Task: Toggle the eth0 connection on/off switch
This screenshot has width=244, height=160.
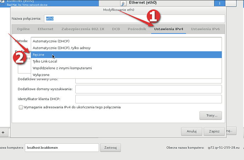Action: pos(230,3)
